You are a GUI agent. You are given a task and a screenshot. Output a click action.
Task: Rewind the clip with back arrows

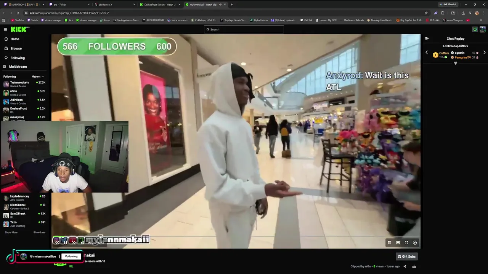coord(57,242)
